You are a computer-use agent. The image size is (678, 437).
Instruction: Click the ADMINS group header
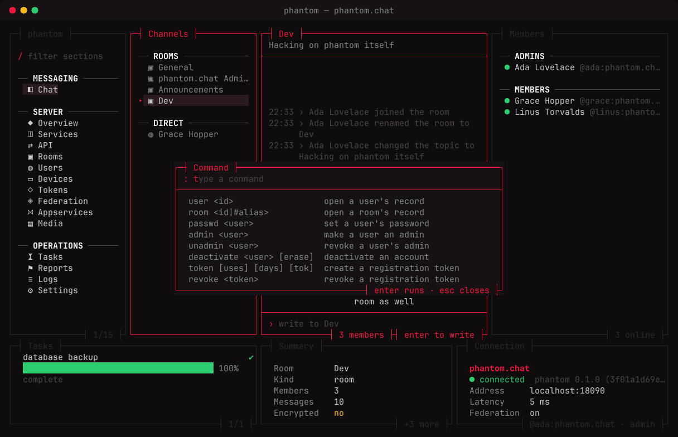(530, 56)
